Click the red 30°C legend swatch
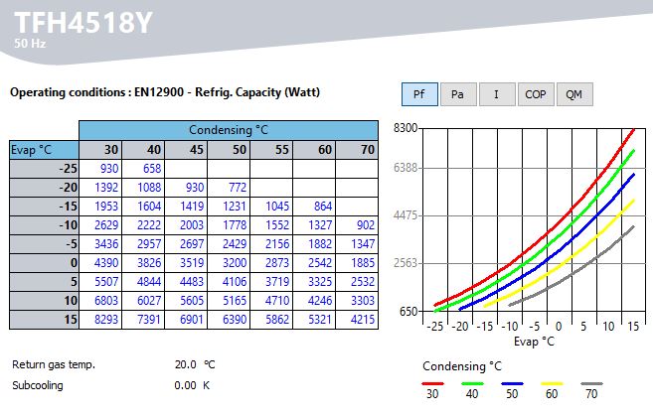 tap(432, 383)
